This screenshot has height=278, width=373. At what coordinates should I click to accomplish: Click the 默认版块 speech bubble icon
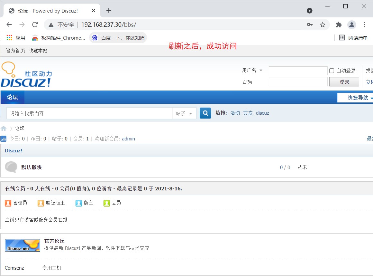tap(11, 167)
